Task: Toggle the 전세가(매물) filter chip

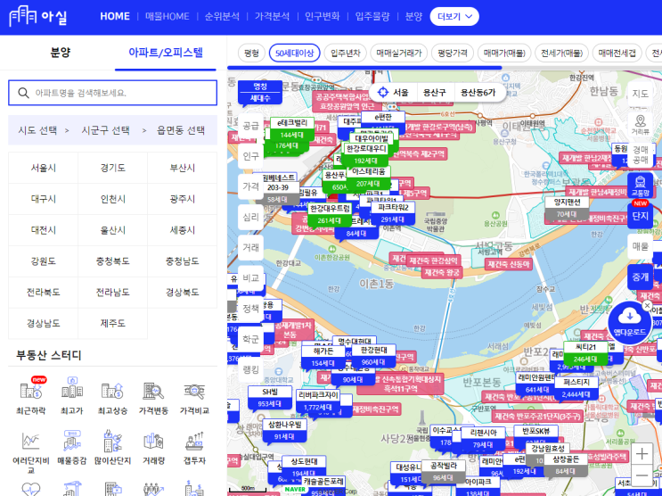Action: point(561,53)
